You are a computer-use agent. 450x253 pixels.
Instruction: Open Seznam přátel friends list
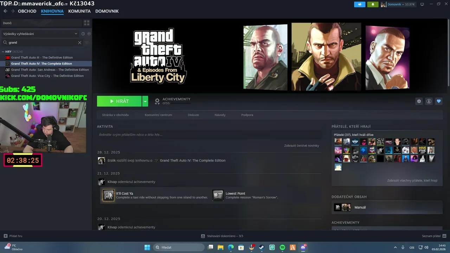click(x=434, y=236)
